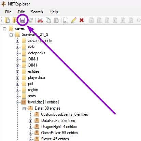
Task: Expand the DIM1 folder node
Action: coord(17,66)
